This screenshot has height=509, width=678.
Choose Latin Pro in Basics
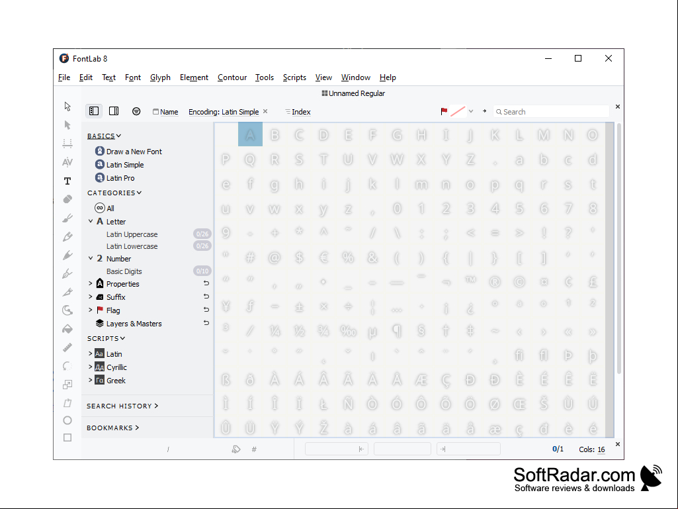click(x=114, y=178)
